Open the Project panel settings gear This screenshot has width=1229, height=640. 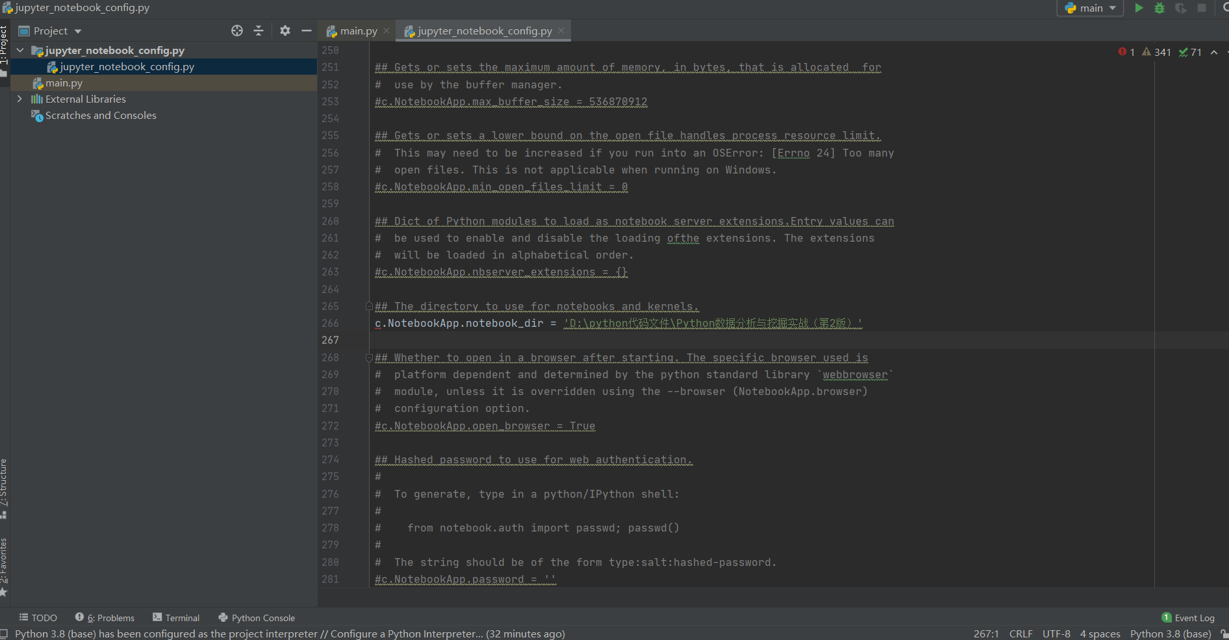[285, 31]
